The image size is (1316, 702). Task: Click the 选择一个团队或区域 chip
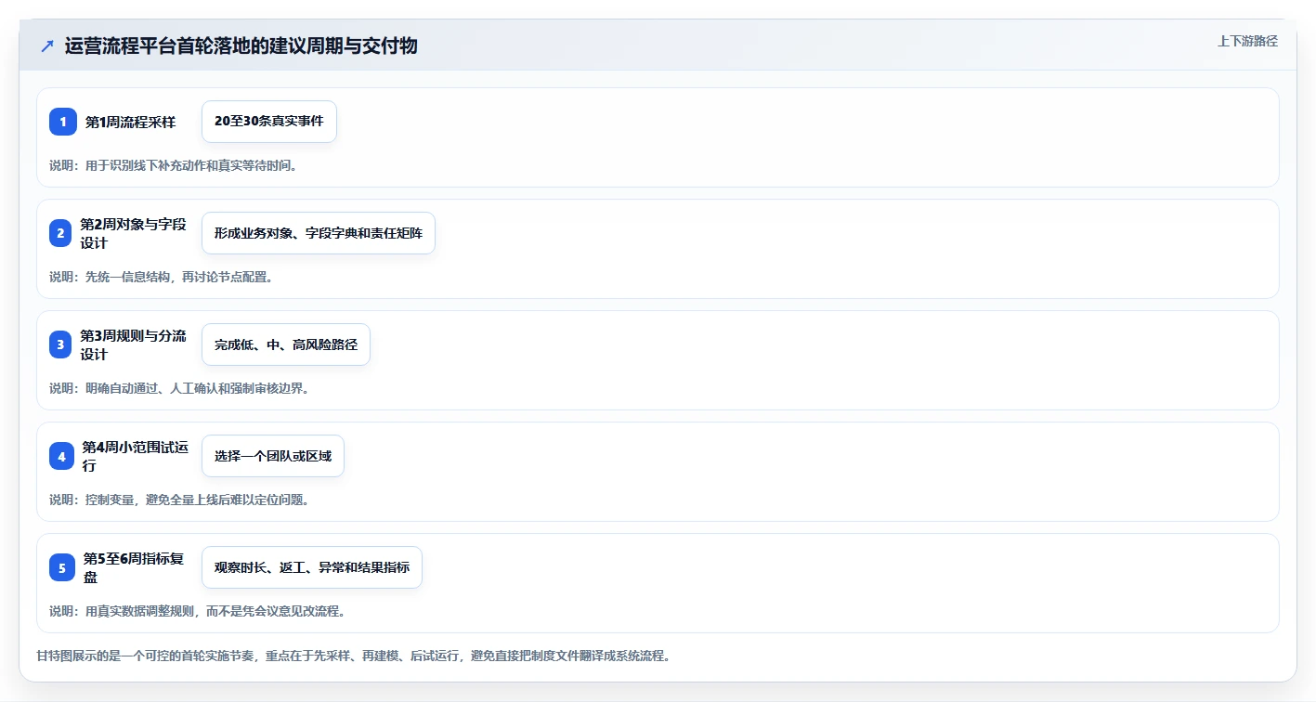(x=273, y=456)
